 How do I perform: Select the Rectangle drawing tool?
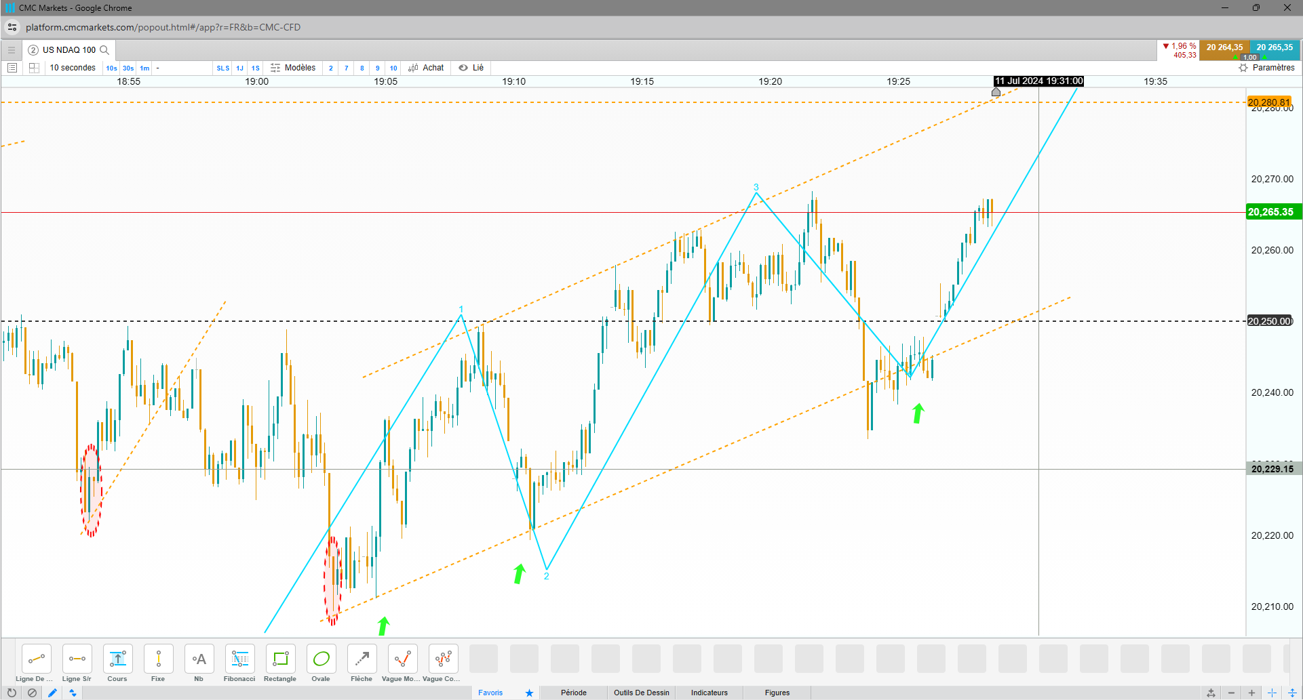281,659
